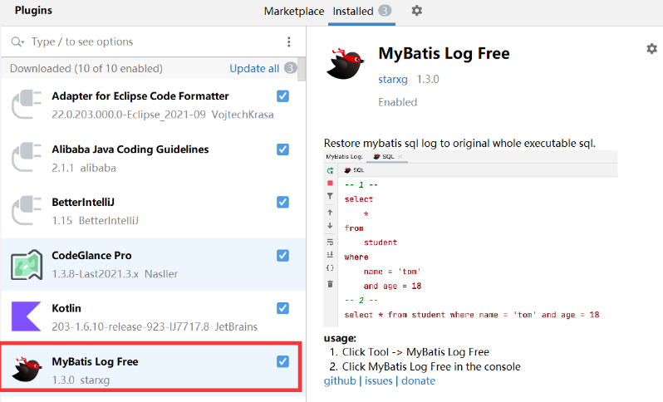Select MyBatis Log Free name in list

point(96,362)
